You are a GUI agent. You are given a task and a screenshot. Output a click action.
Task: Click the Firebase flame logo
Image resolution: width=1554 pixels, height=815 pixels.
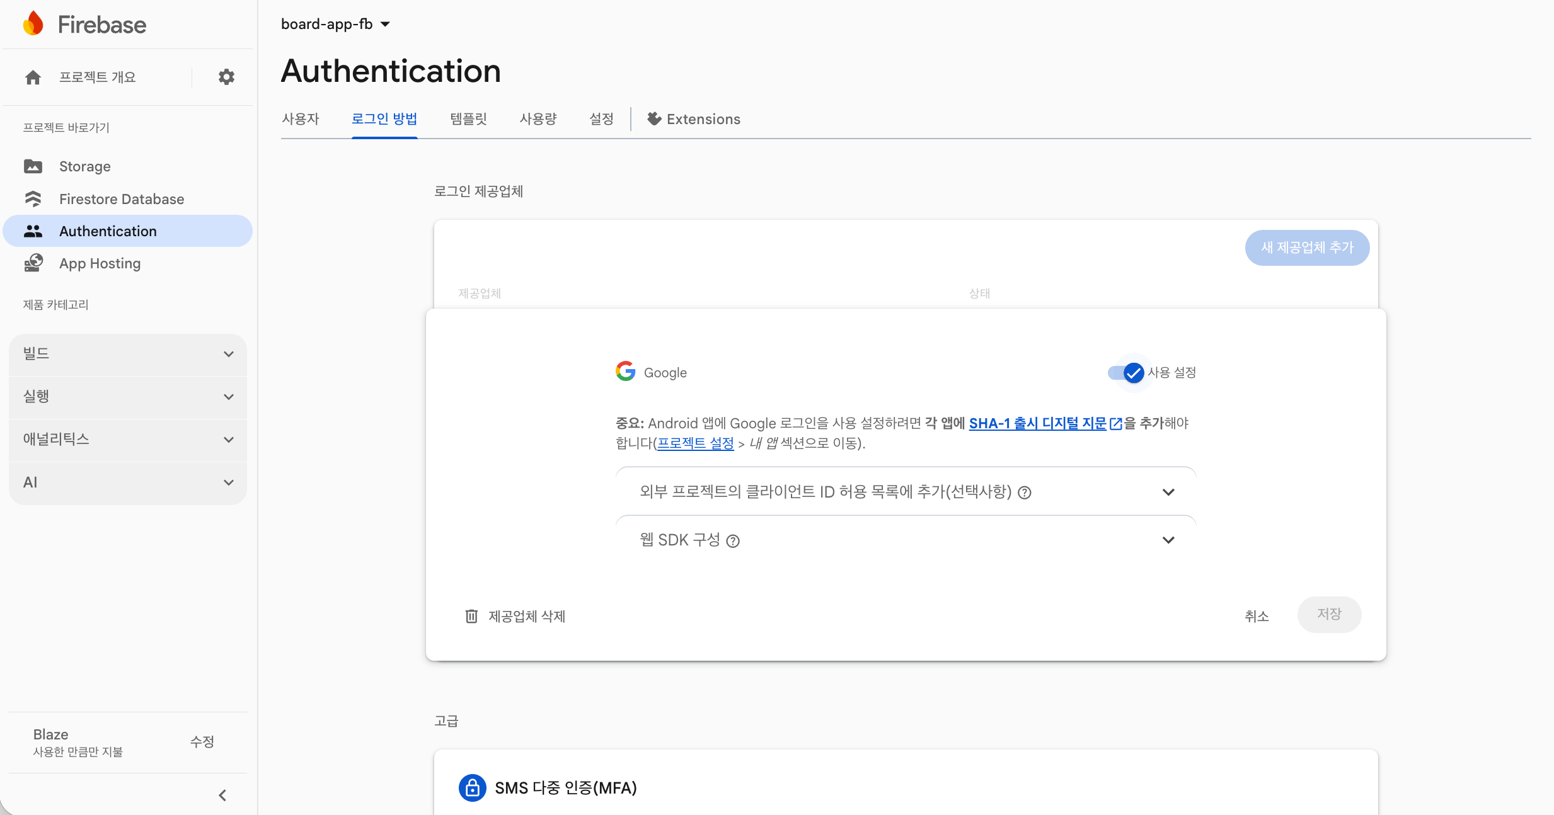(33, 24)
